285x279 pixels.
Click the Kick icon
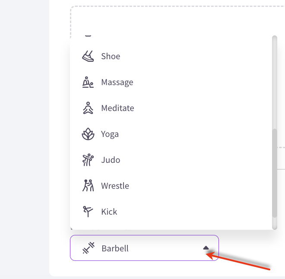(x=88, y=212)
